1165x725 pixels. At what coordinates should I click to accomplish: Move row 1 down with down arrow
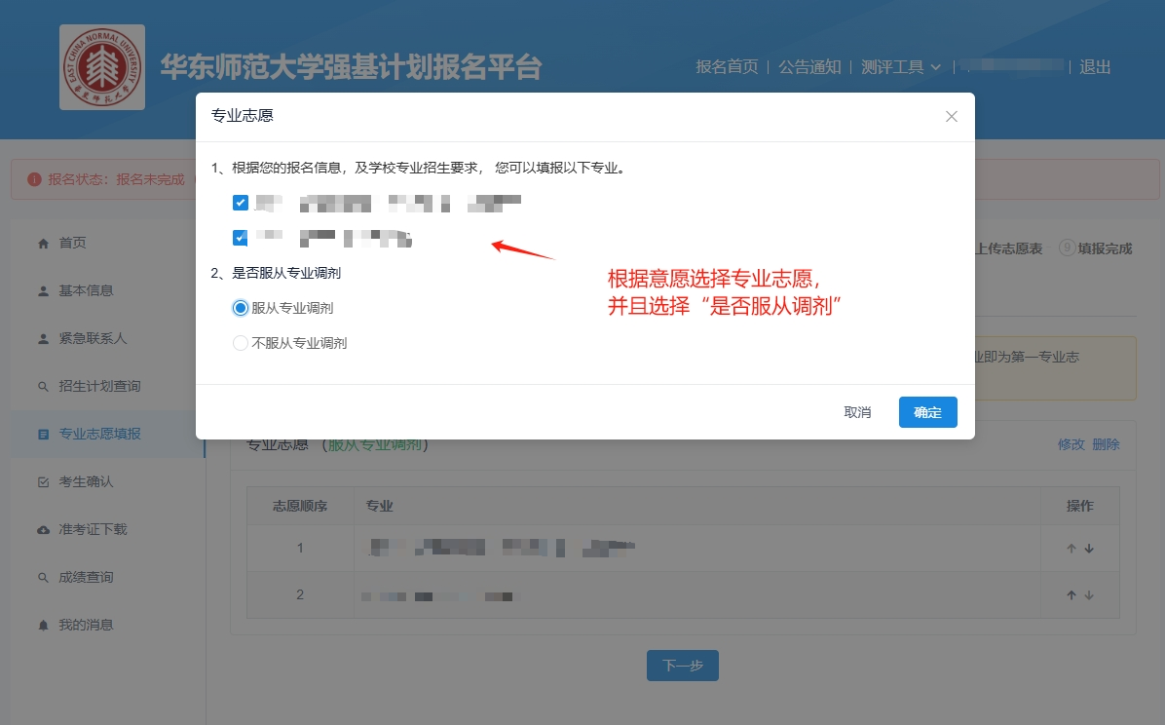(x=1089, y=549)
